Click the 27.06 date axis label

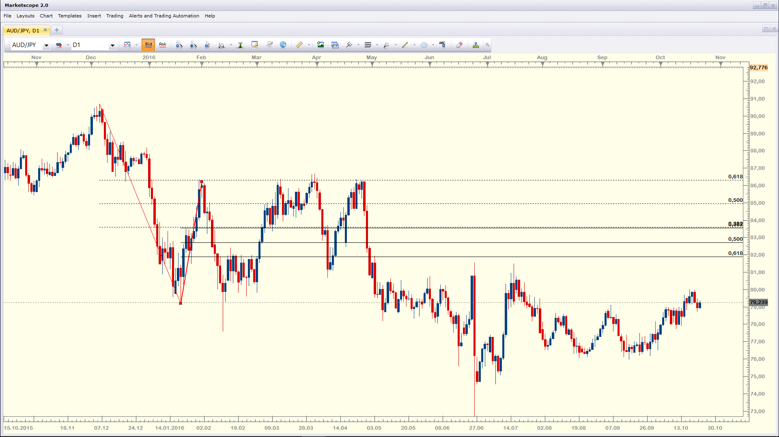pos(476,428)
